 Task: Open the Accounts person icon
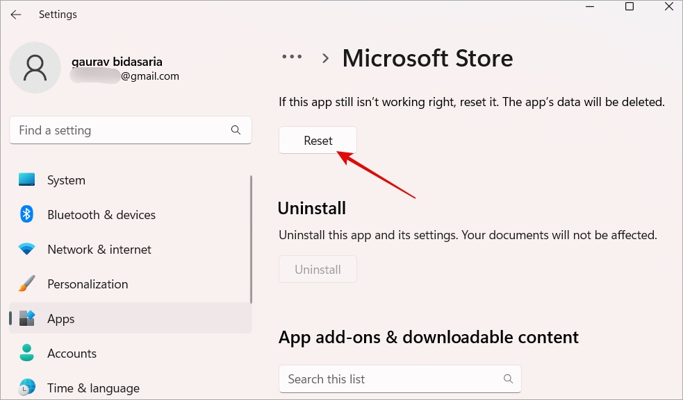(27, 354)
